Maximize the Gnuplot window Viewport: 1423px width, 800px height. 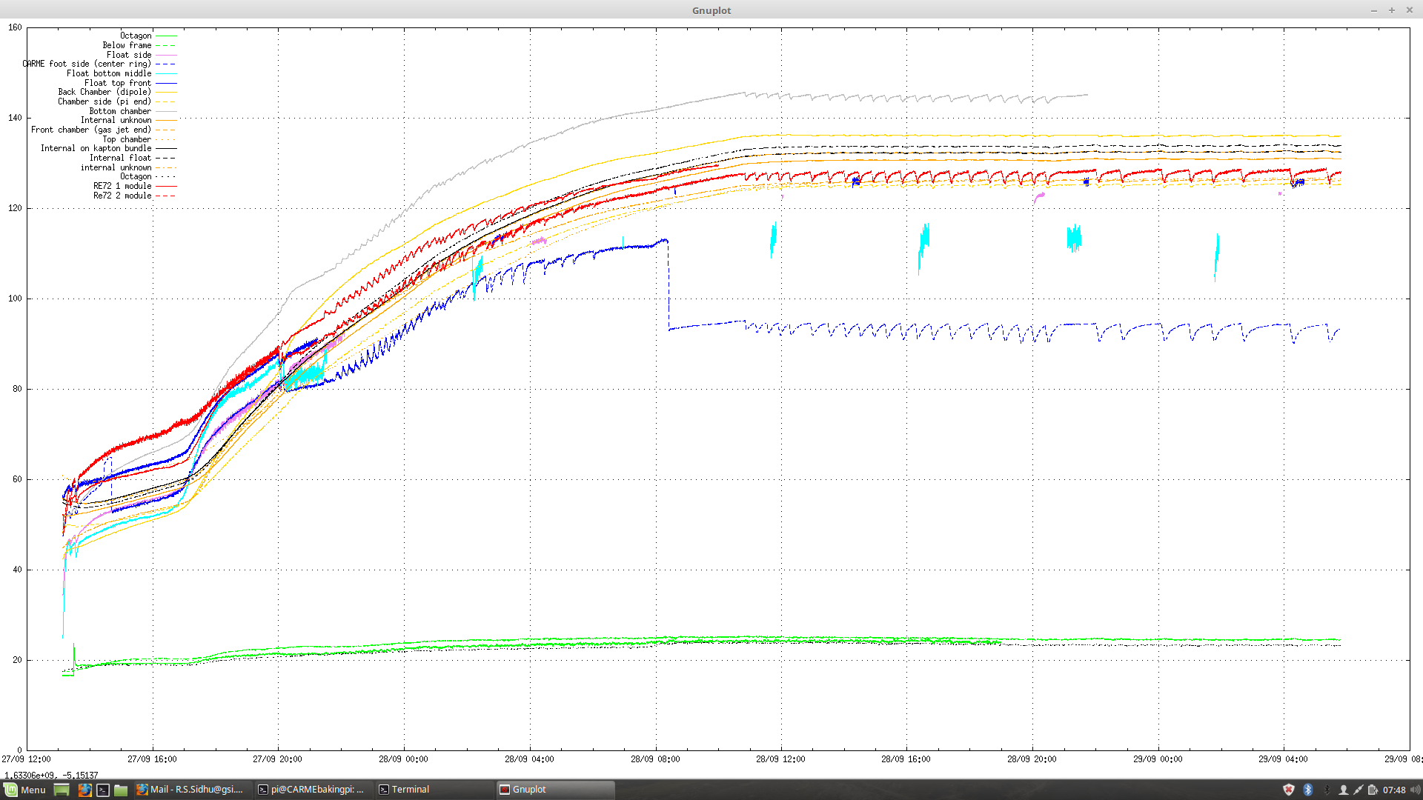[x=1392, y=10]
